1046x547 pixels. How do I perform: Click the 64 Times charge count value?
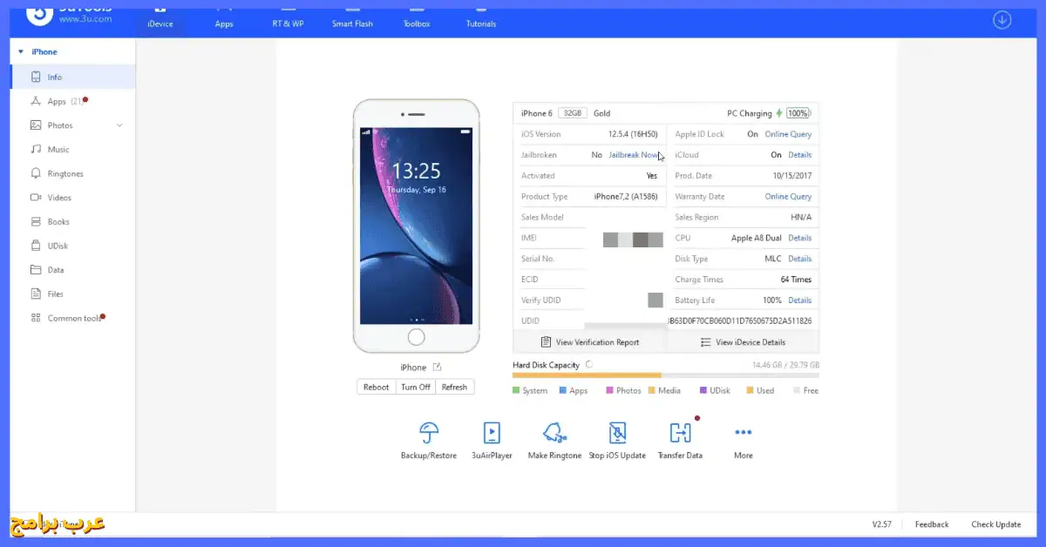(x=796, y=280)
